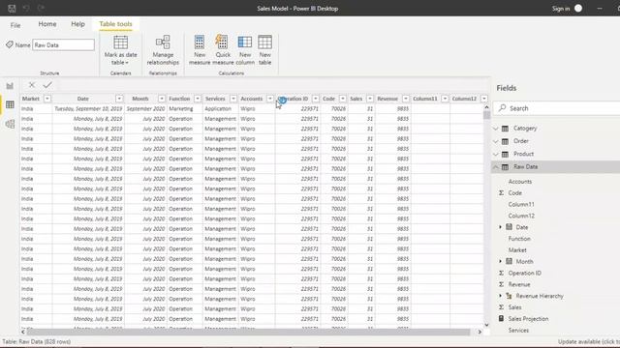Switch to the Help tab
The image size is (620, 348).
click(77, 24)
